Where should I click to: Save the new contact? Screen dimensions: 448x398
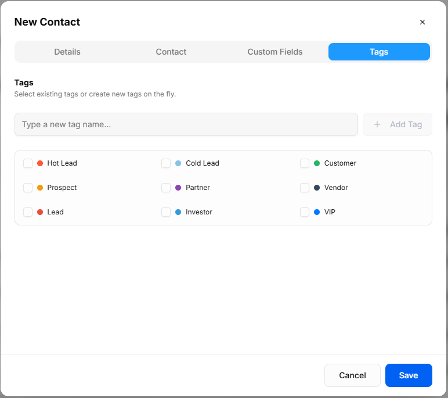409,375
